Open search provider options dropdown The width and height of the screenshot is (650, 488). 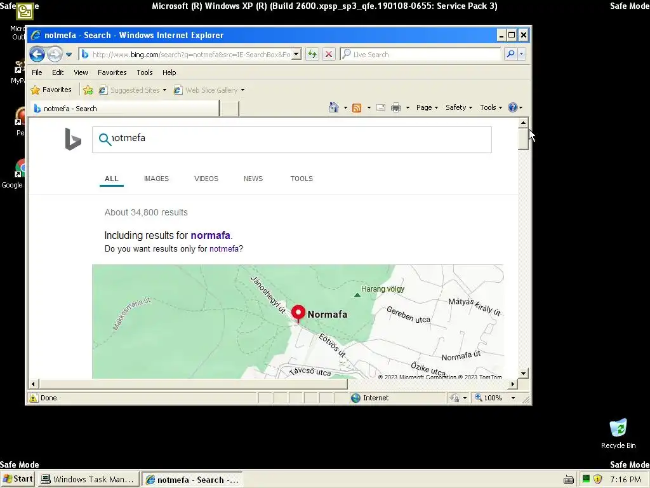[522, 54]
